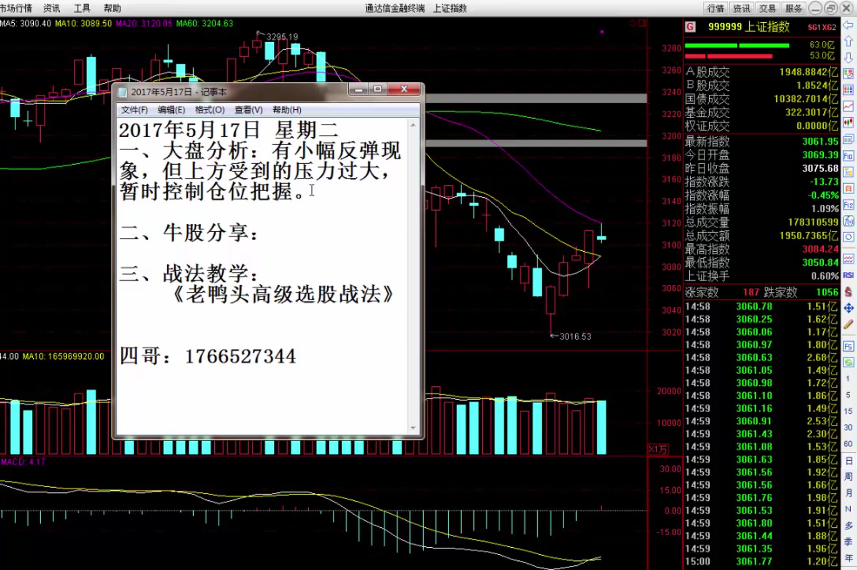Switch to 15-minute period
This screenshot has width=857, height=570.
coord(849,411)
